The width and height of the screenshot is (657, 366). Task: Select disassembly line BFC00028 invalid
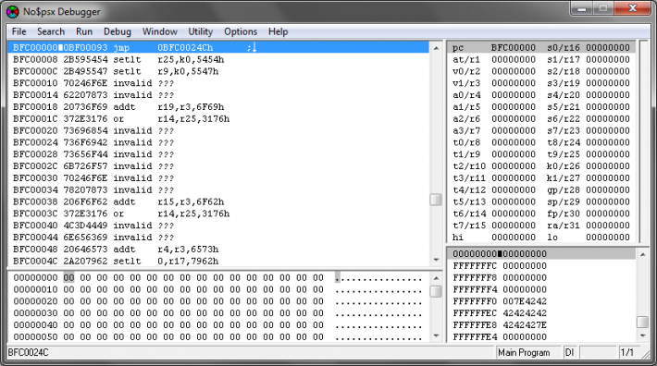[218, 154]
